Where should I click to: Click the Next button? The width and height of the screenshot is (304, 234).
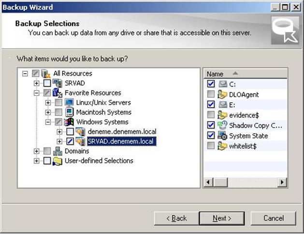pyautogui.click(x=222, y=218)
